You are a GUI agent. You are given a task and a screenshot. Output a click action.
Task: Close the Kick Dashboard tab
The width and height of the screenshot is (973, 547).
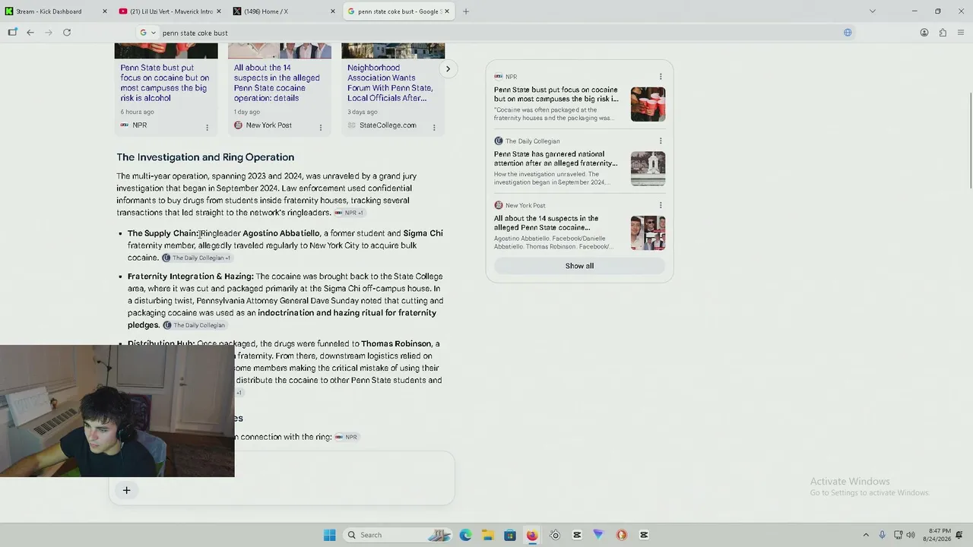point(105,11)
